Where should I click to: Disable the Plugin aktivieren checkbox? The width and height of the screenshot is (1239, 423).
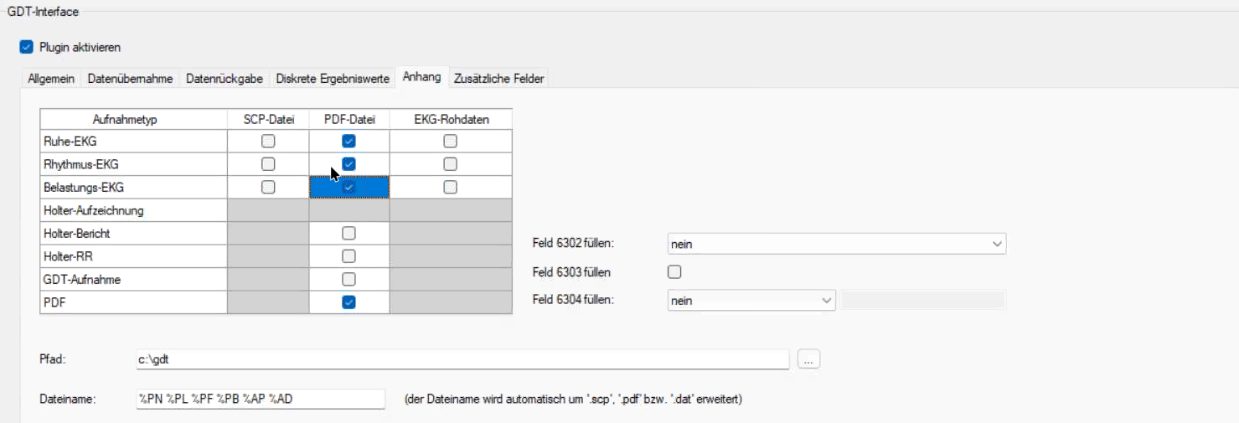click(26, 48)
